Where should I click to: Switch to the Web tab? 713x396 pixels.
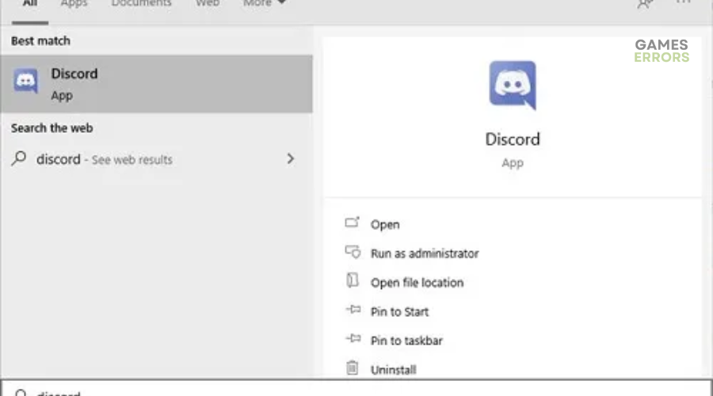click(208, 4)
